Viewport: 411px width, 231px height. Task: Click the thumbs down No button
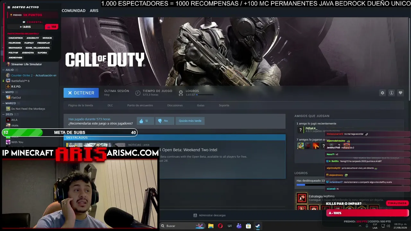tap(164, 121)
